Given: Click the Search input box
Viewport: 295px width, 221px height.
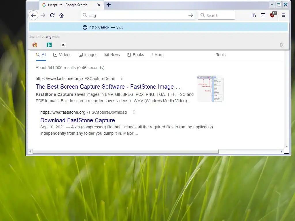Looking at the screenshot, I should [x=216, y=16].
